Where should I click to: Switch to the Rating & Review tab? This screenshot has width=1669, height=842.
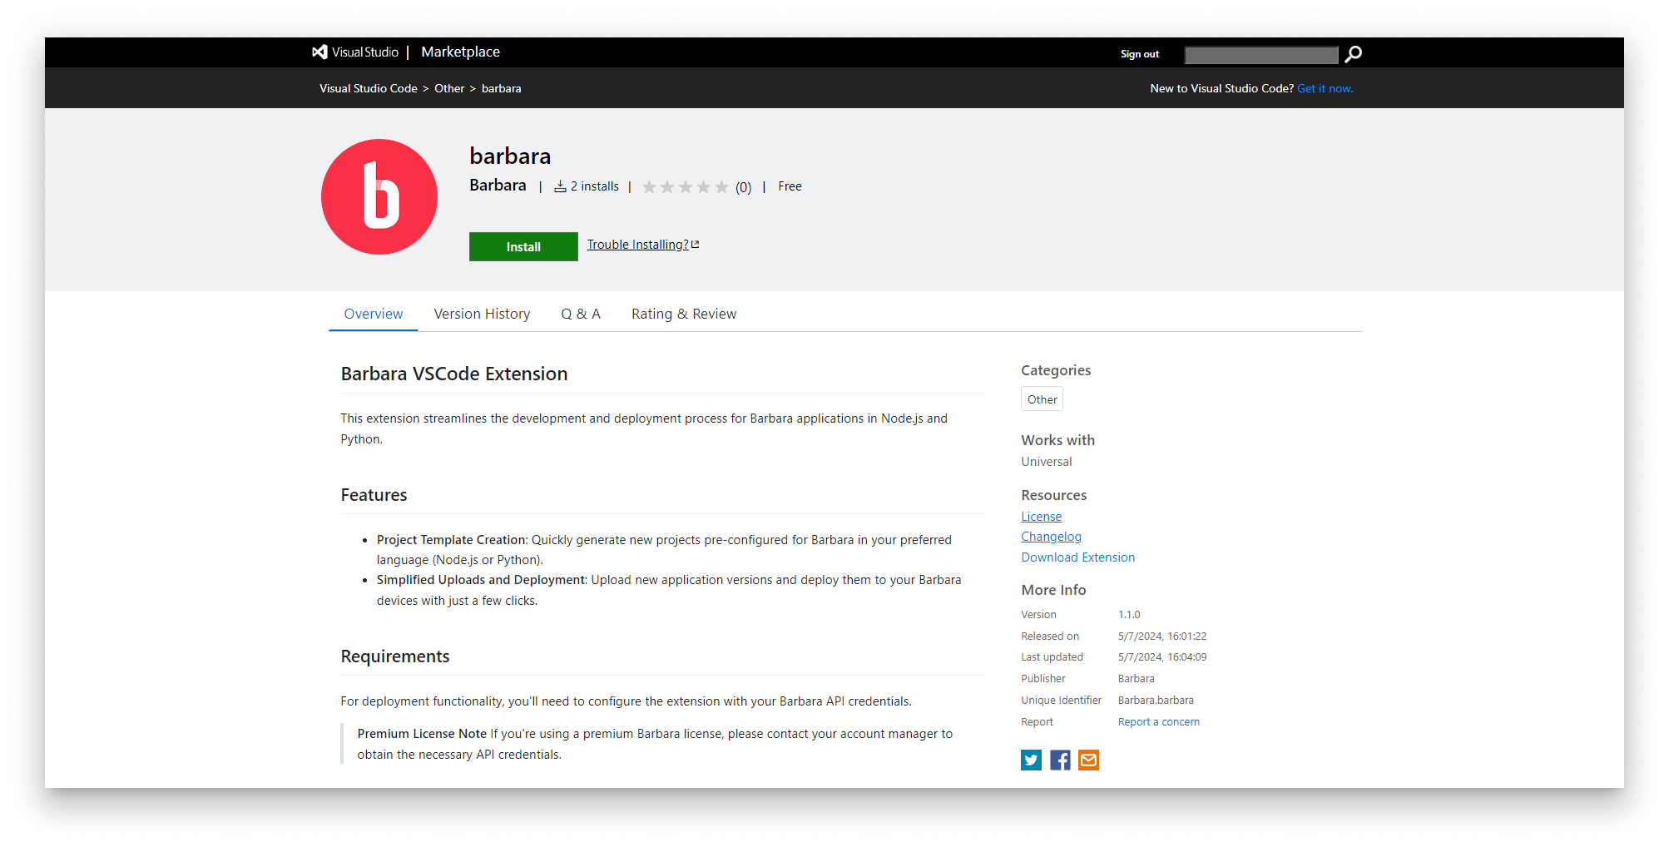tap(683, 314)
